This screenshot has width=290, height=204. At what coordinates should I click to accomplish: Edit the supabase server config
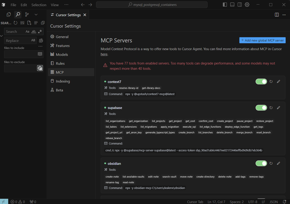click(x=278, y=108)
